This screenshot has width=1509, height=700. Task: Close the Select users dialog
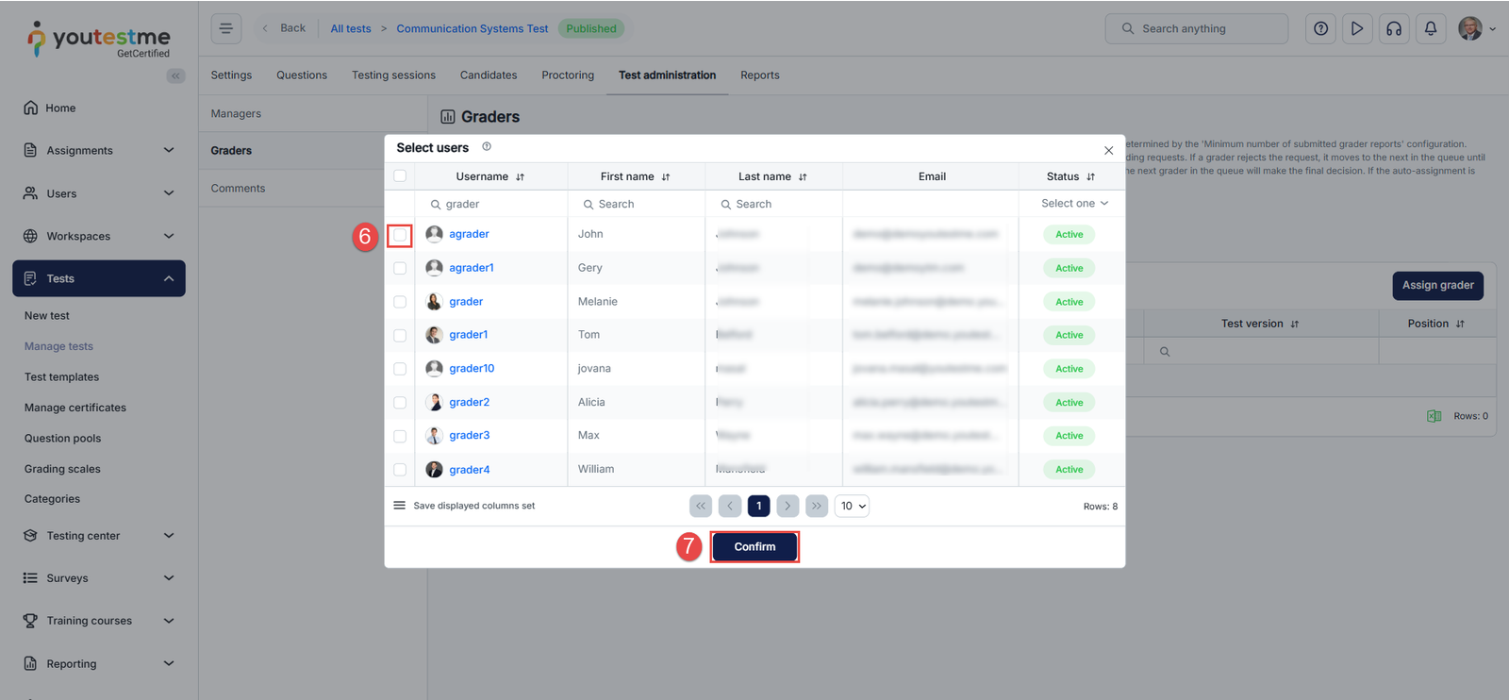click(1108, 151)
